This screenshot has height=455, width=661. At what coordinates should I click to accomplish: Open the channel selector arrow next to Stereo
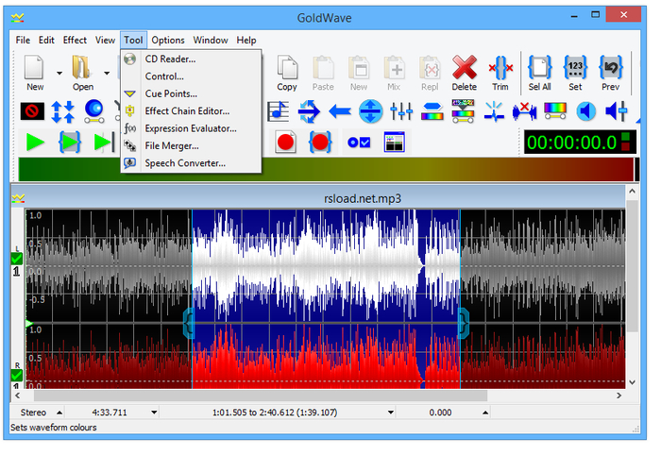tap(59, 413)
